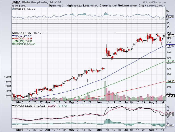Click the 114.36 MA200 price tag
Screen dimensions: 175x132
click(x=170, y=81)
